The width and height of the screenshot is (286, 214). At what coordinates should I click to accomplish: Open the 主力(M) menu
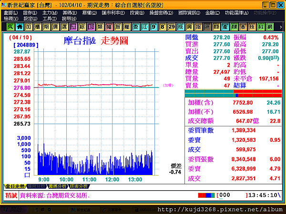click(50, 13)
